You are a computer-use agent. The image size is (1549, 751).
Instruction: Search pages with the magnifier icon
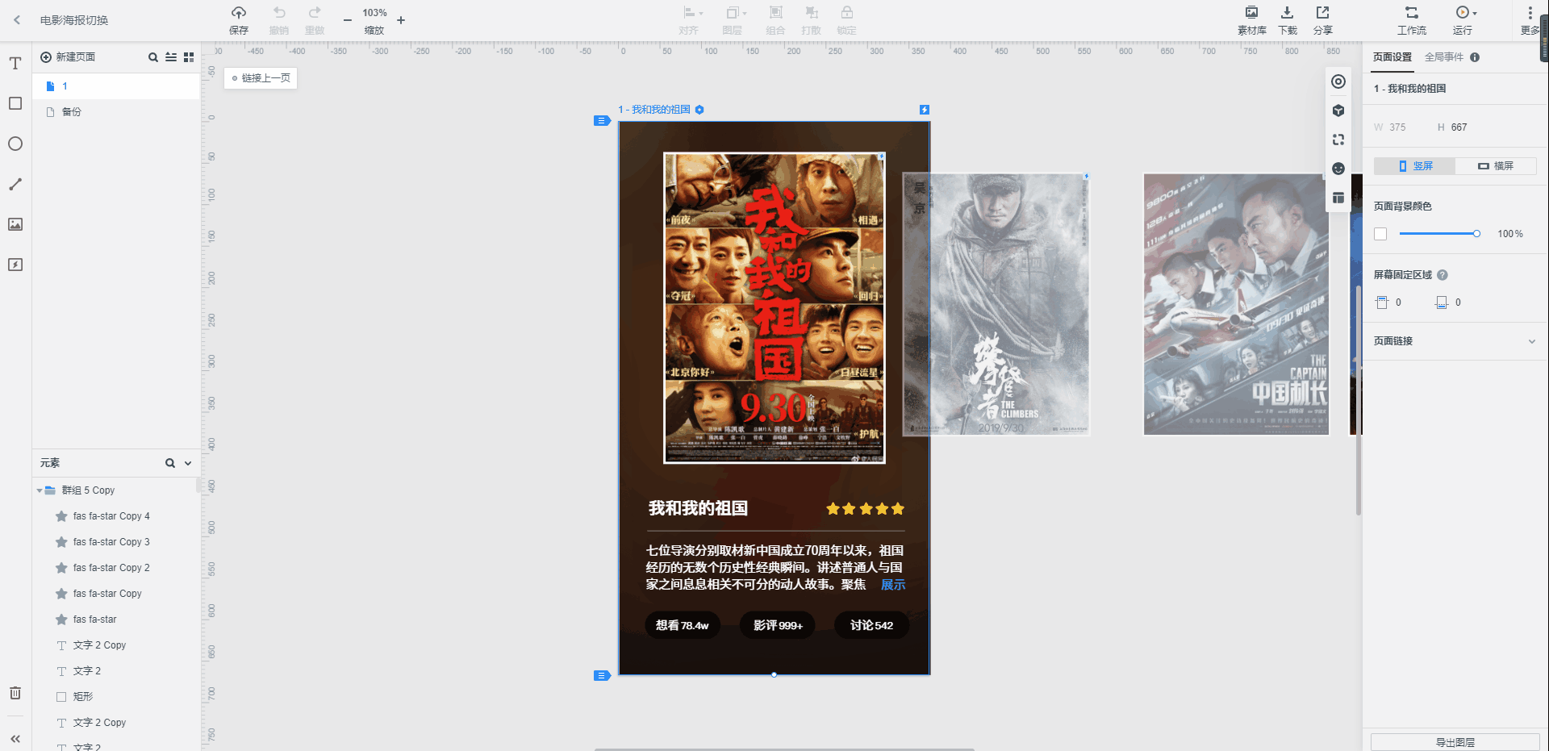tap(153, 57)
